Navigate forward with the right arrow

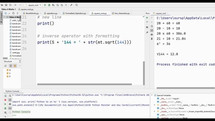20,5
